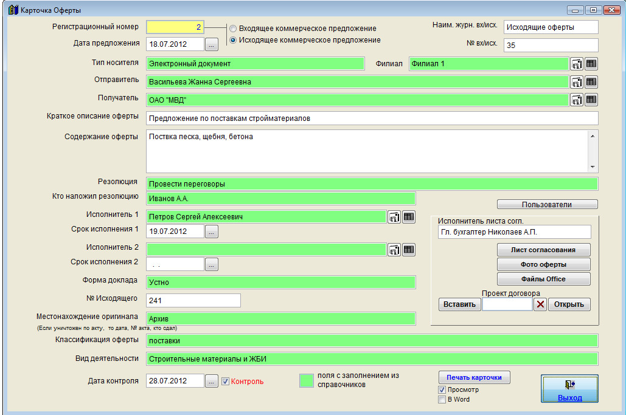Open date picker for Дата контроля
Screen dimensions: 626x415
coord(212,382)
